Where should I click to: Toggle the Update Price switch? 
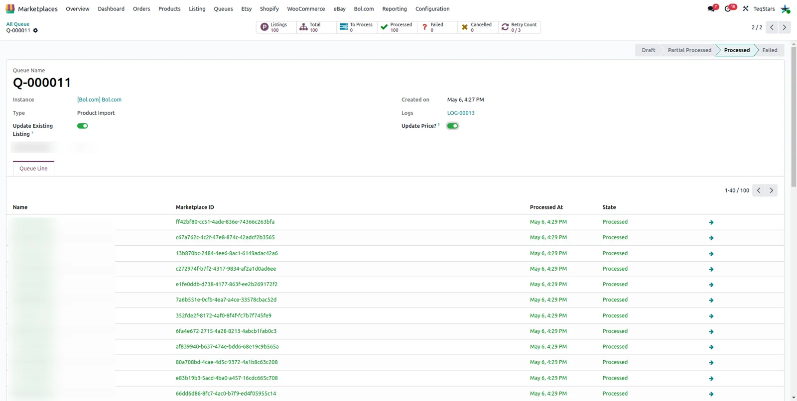click(x=452, y=126)
